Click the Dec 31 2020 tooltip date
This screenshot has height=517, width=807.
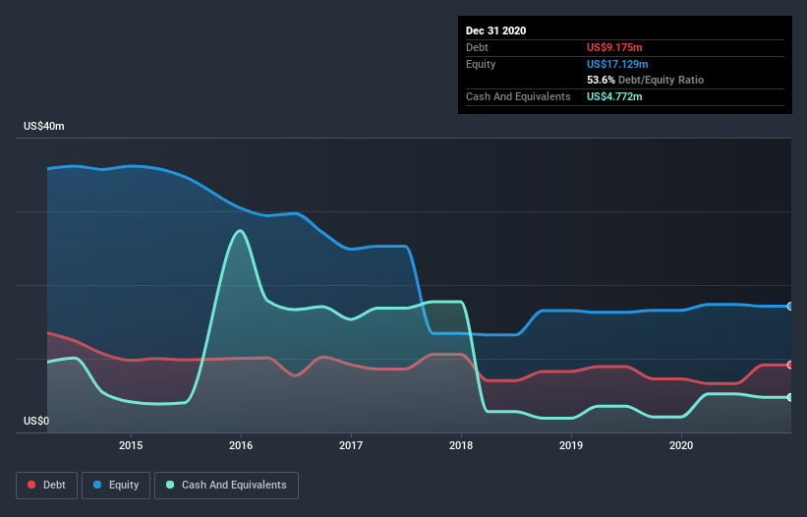point(495,30)
